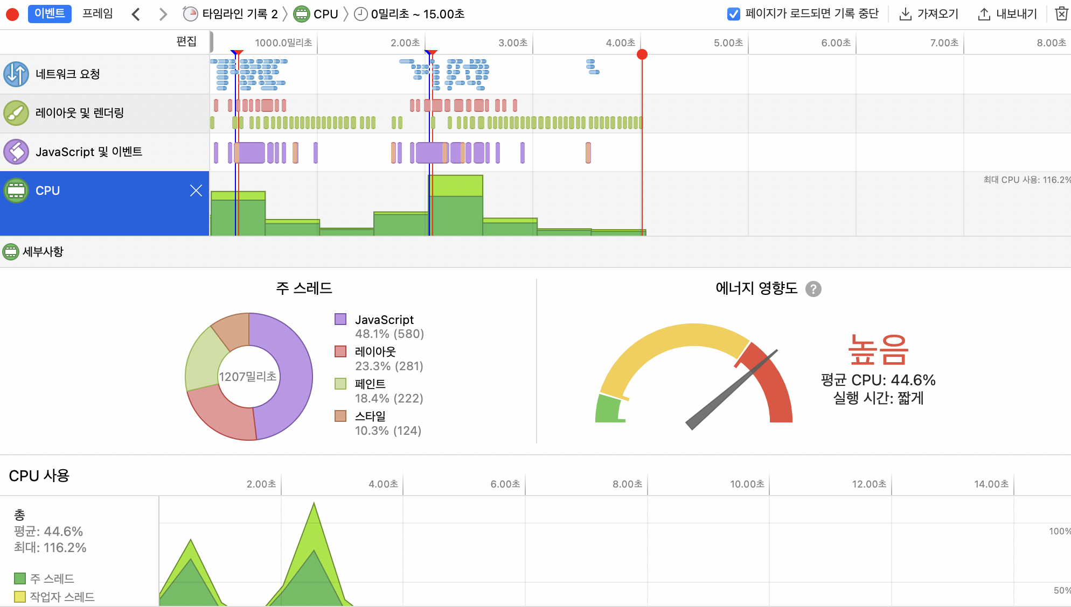1071x607 pixels.
Task: Select the 네트워크 요청 timeline icon
Action: tap(16, 74)
